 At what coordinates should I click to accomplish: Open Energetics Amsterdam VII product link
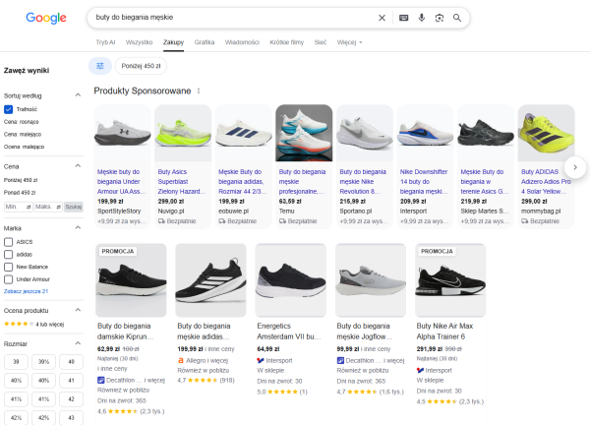coord(289,332)
